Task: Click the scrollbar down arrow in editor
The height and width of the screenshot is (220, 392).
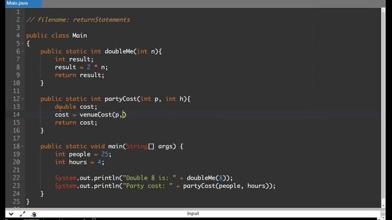Action: point(383,206)
